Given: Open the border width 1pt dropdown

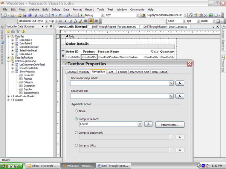Looking at the screenshot, I should [199, 21].
